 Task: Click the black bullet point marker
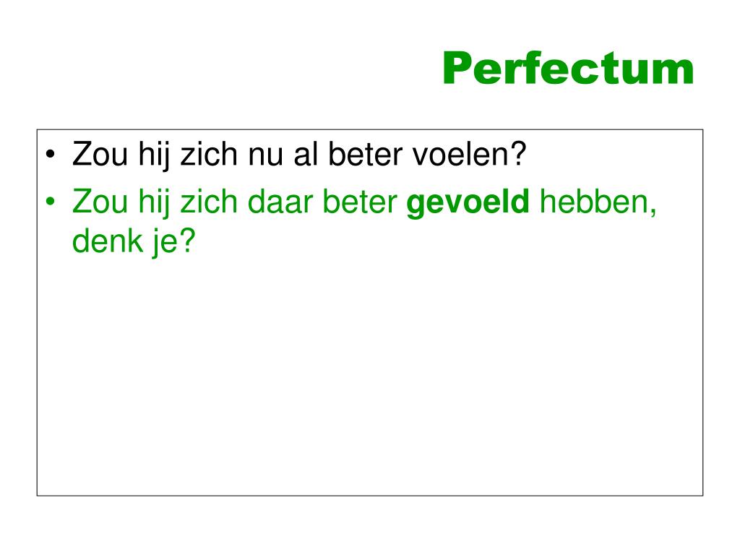pos(51,155)
